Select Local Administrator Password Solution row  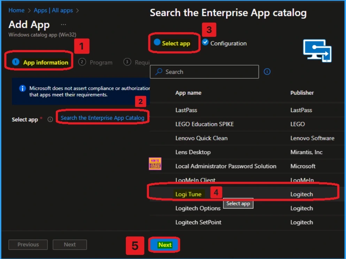(x=248, y=166)
